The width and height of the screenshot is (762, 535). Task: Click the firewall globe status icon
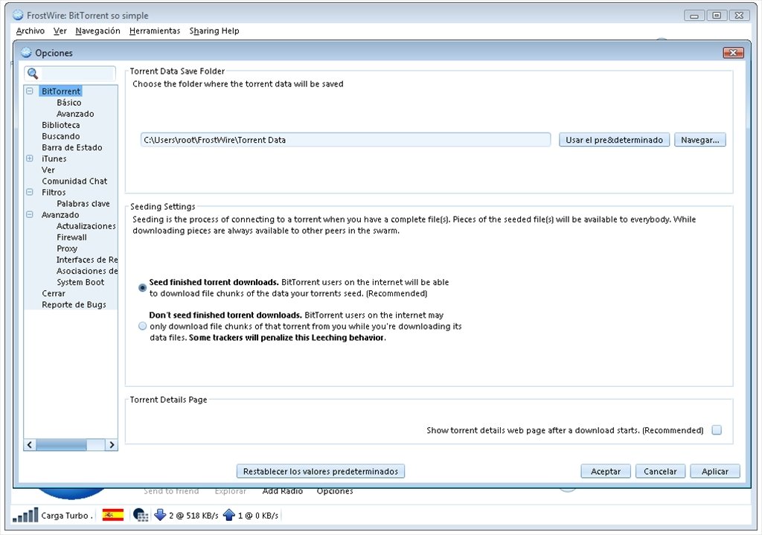(141, 515)
